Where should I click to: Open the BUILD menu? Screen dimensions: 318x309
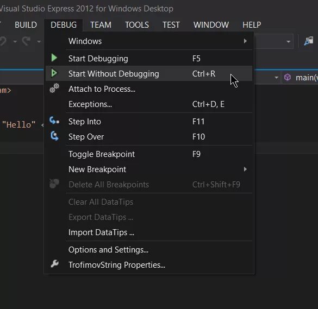tap(26, 25)
